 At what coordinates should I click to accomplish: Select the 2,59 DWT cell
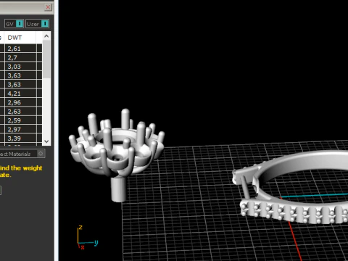point(20,120)
